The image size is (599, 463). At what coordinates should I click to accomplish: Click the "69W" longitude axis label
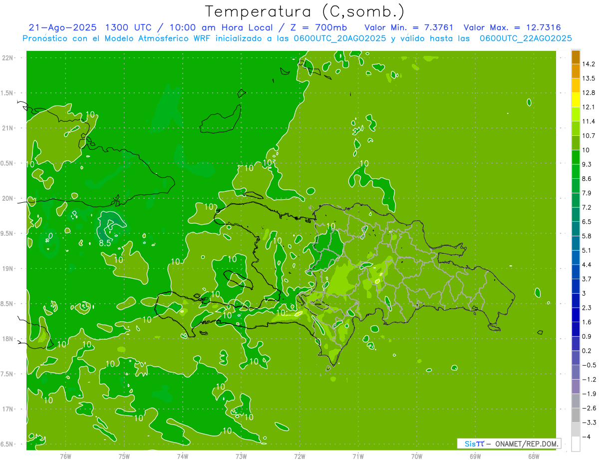point(475,456)
